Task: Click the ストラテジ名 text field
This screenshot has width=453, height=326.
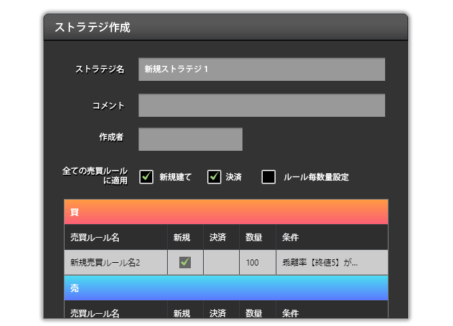Action: click(261, 70)
